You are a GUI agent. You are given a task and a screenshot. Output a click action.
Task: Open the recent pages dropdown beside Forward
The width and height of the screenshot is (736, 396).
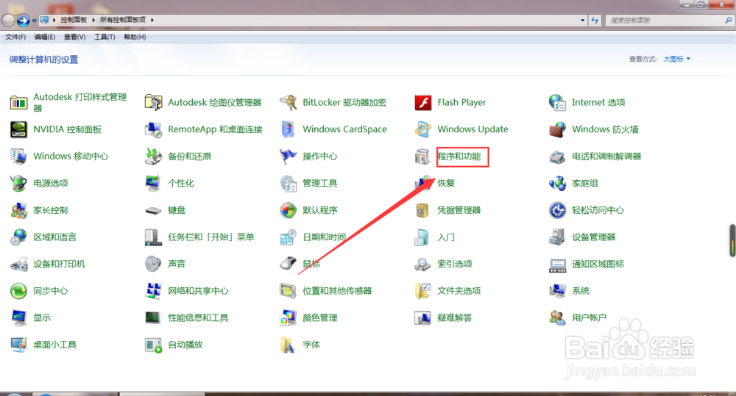click(35, 21)
